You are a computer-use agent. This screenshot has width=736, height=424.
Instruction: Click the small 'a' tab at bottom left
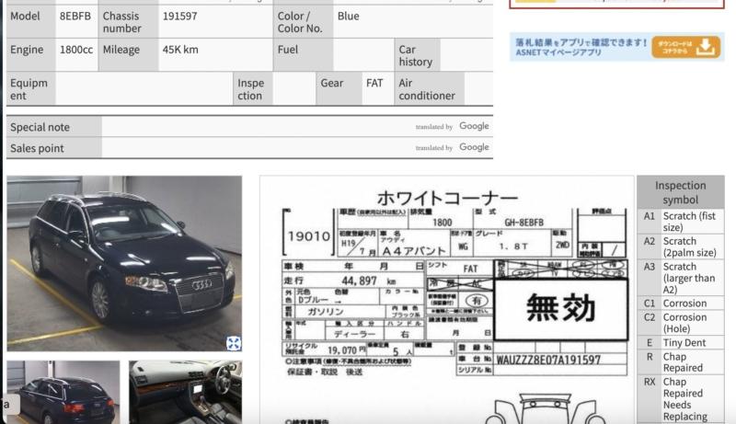[6, 404]
